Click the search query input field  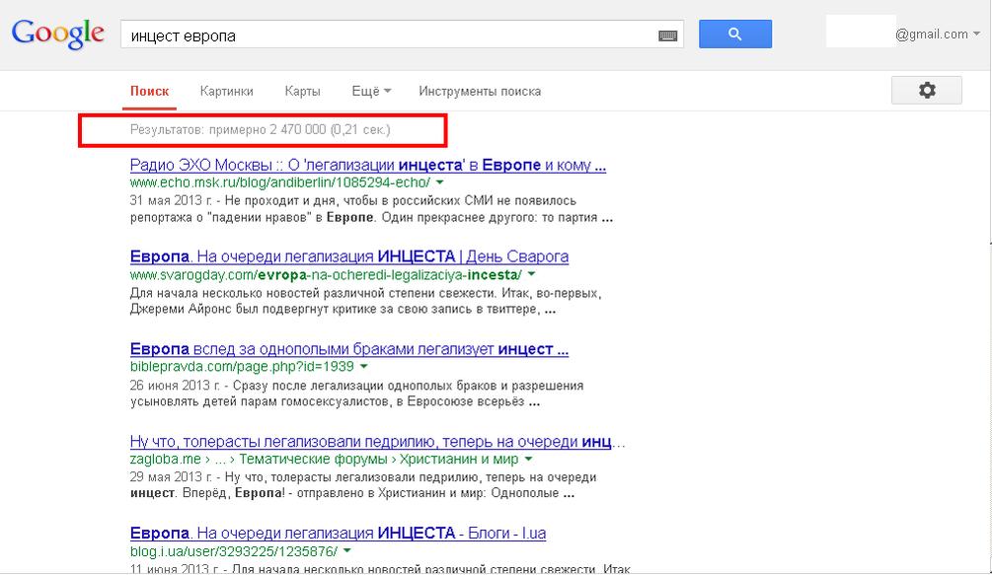point(385,36)
